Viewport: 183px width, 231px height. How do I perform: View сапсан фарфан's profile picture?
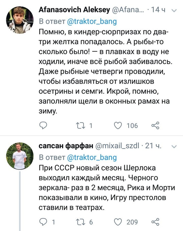pyautogui.click(x=20, y=156)
